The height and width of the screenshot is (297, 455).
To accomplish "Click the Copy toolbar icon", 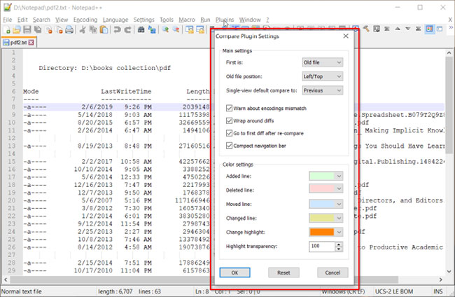I will coord(93,29).
